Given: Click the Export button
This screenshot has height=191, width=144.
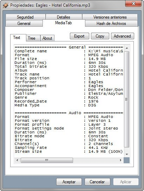Looking at the screenshot, I should (79, 36).
